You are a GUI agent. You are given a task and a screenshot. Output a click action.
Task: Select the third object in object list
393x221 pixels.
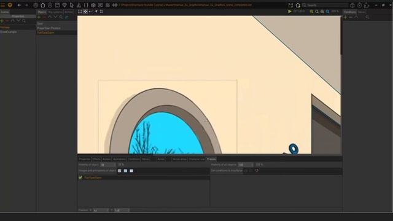56,33
